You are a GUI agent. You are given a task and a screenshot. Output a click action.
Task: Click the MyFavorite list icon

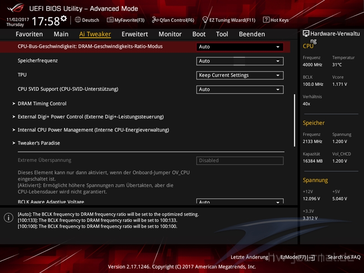(x=110, y=20)
